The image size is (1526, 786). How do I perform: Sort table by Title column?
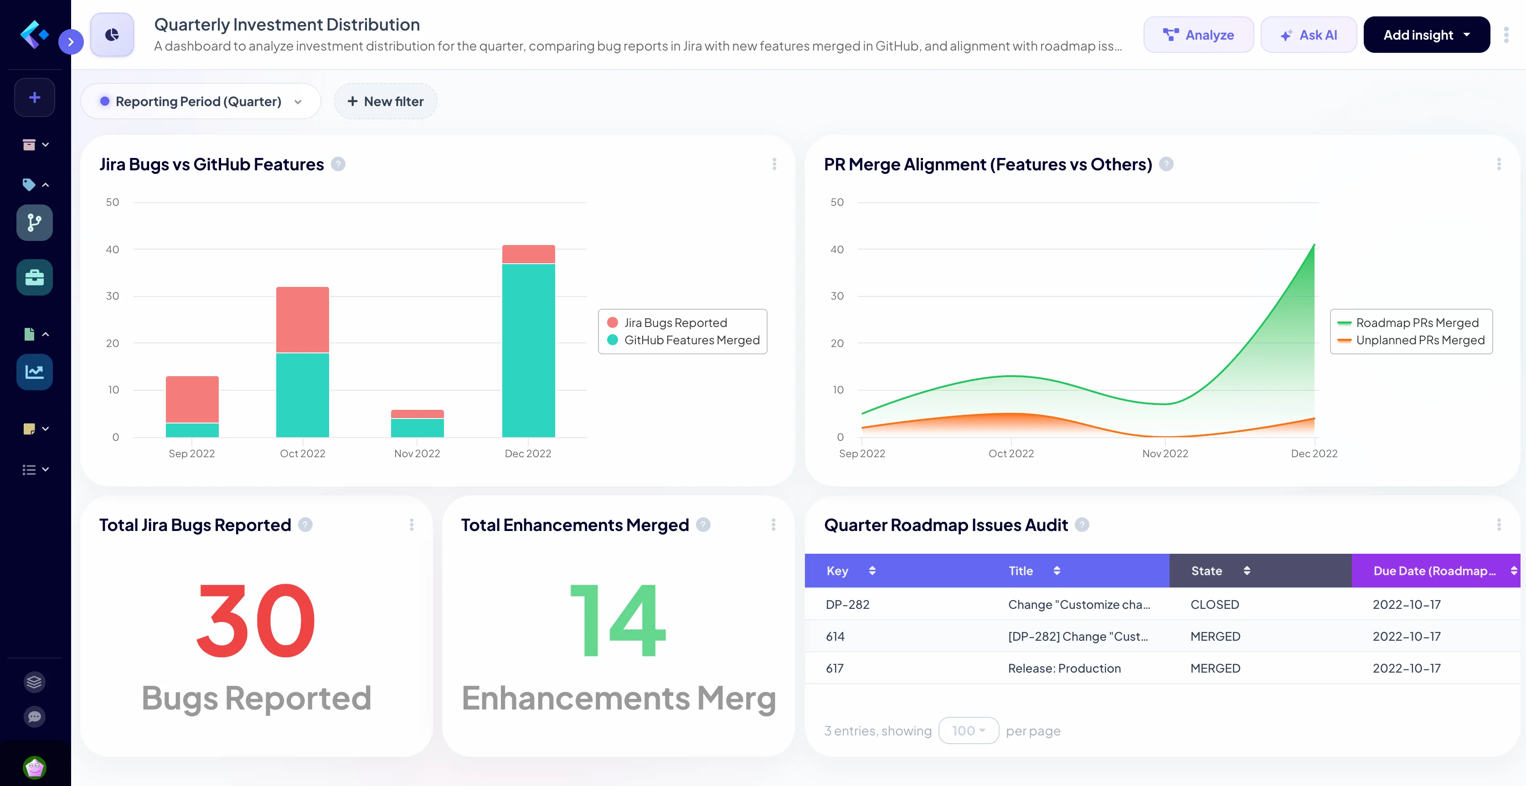[1057, 571]
